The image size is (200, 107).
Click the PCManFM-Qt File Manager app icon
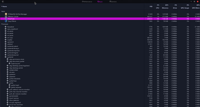coord(6,14)
